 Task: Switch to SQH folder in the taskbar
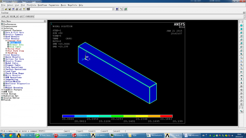pyautogui.click(x=136, y=135)
